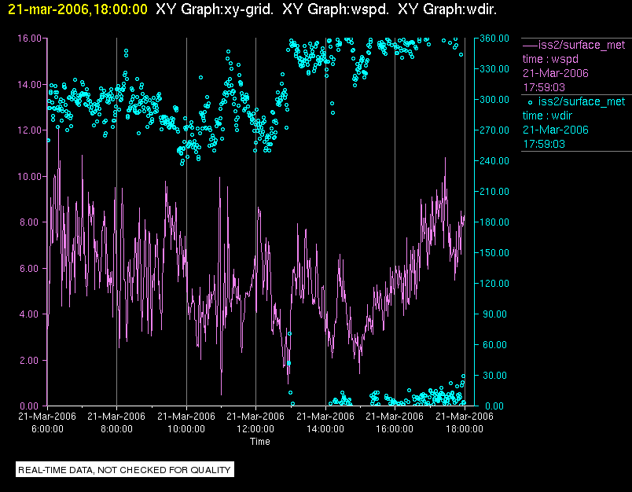Click the cyan wdir circle legend marker

(x=530, y=101)
